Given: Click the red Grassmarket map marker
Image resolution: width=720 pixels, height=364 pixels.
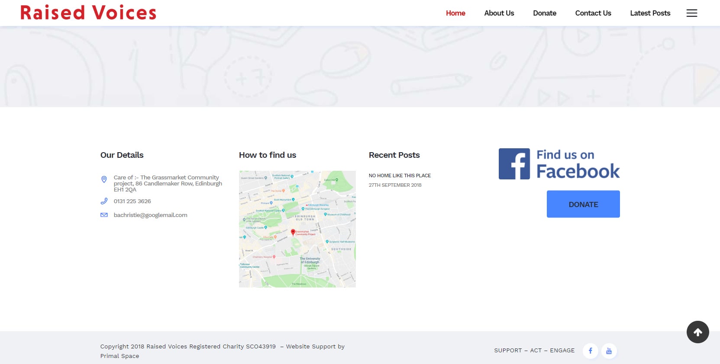Looking at the screenshot, I should point(293,232).
